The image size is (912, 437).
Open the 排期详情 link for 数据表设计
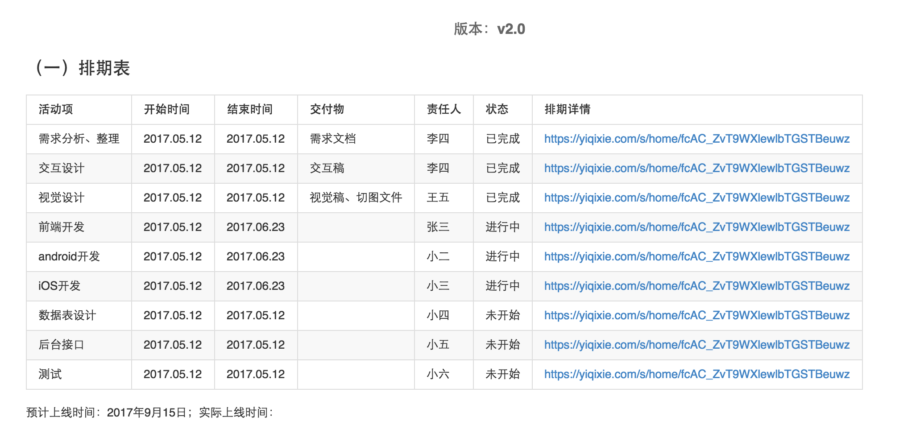[696, 315]
